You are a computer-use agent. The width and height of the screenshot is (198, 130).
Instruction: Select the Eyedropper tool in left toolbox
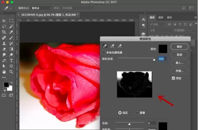pyautogui.click(x=11, y=32)
